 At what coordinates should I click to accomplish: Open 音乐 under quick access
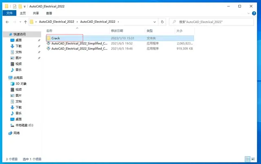(x=18, y=70)
